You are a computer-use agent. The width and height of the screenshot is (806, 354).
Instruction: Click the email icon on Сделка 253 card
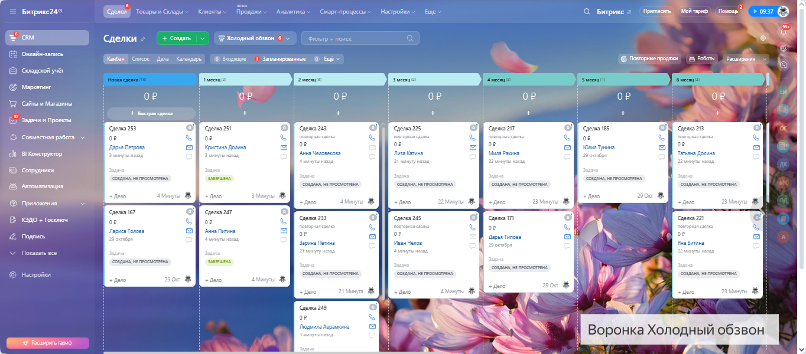[189, 147]
